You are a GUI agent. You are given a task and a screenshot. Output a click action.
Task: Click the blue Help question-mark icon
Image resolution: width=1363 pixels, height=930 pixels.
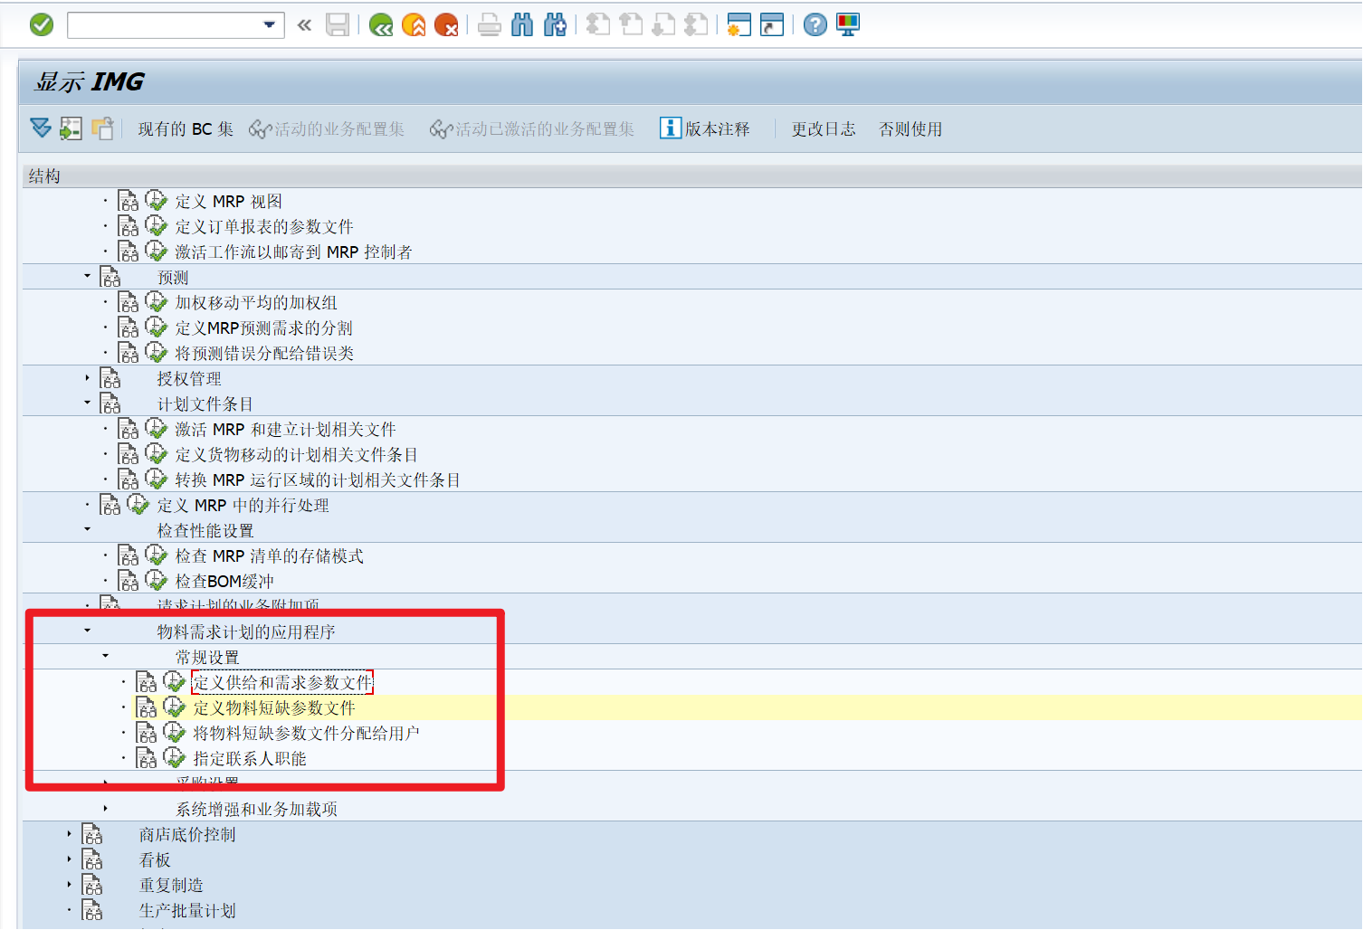[x=814, y=24]
